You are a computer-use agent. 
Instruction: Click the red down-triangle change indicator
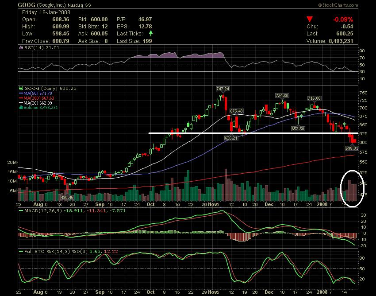tap(310, 19)
